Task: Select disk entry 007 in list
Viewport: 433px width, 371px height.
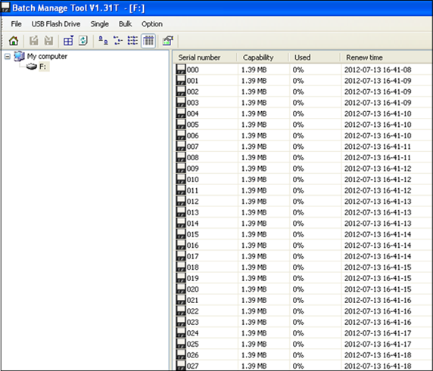Action: [x=192, y=147]
